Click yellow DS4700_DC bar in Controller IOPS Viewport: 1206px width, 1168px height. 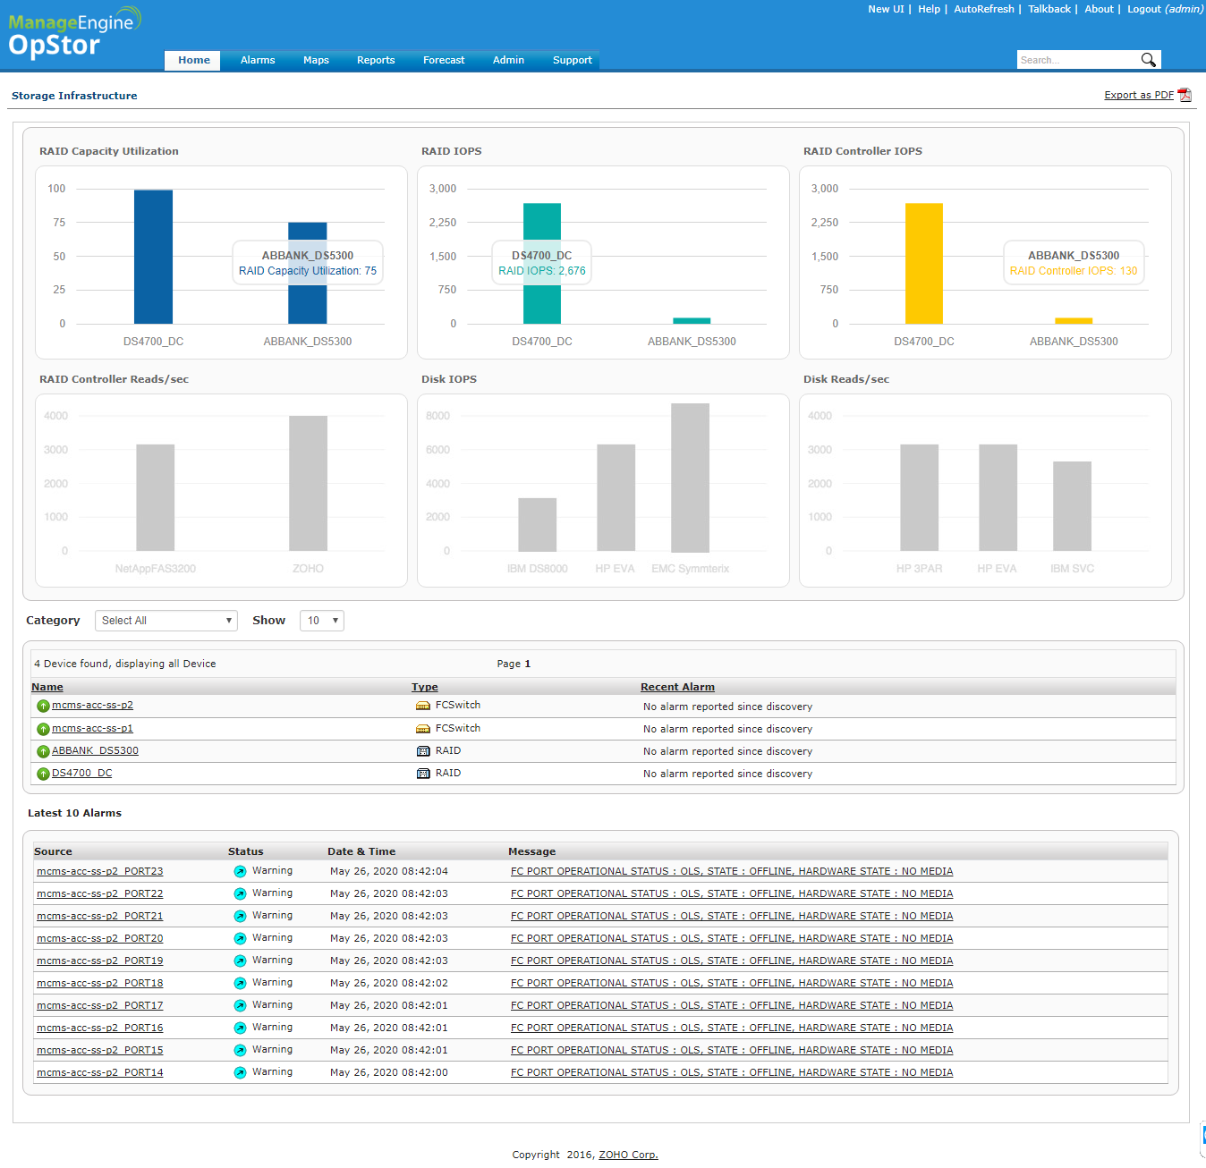[x=924, y=263]
